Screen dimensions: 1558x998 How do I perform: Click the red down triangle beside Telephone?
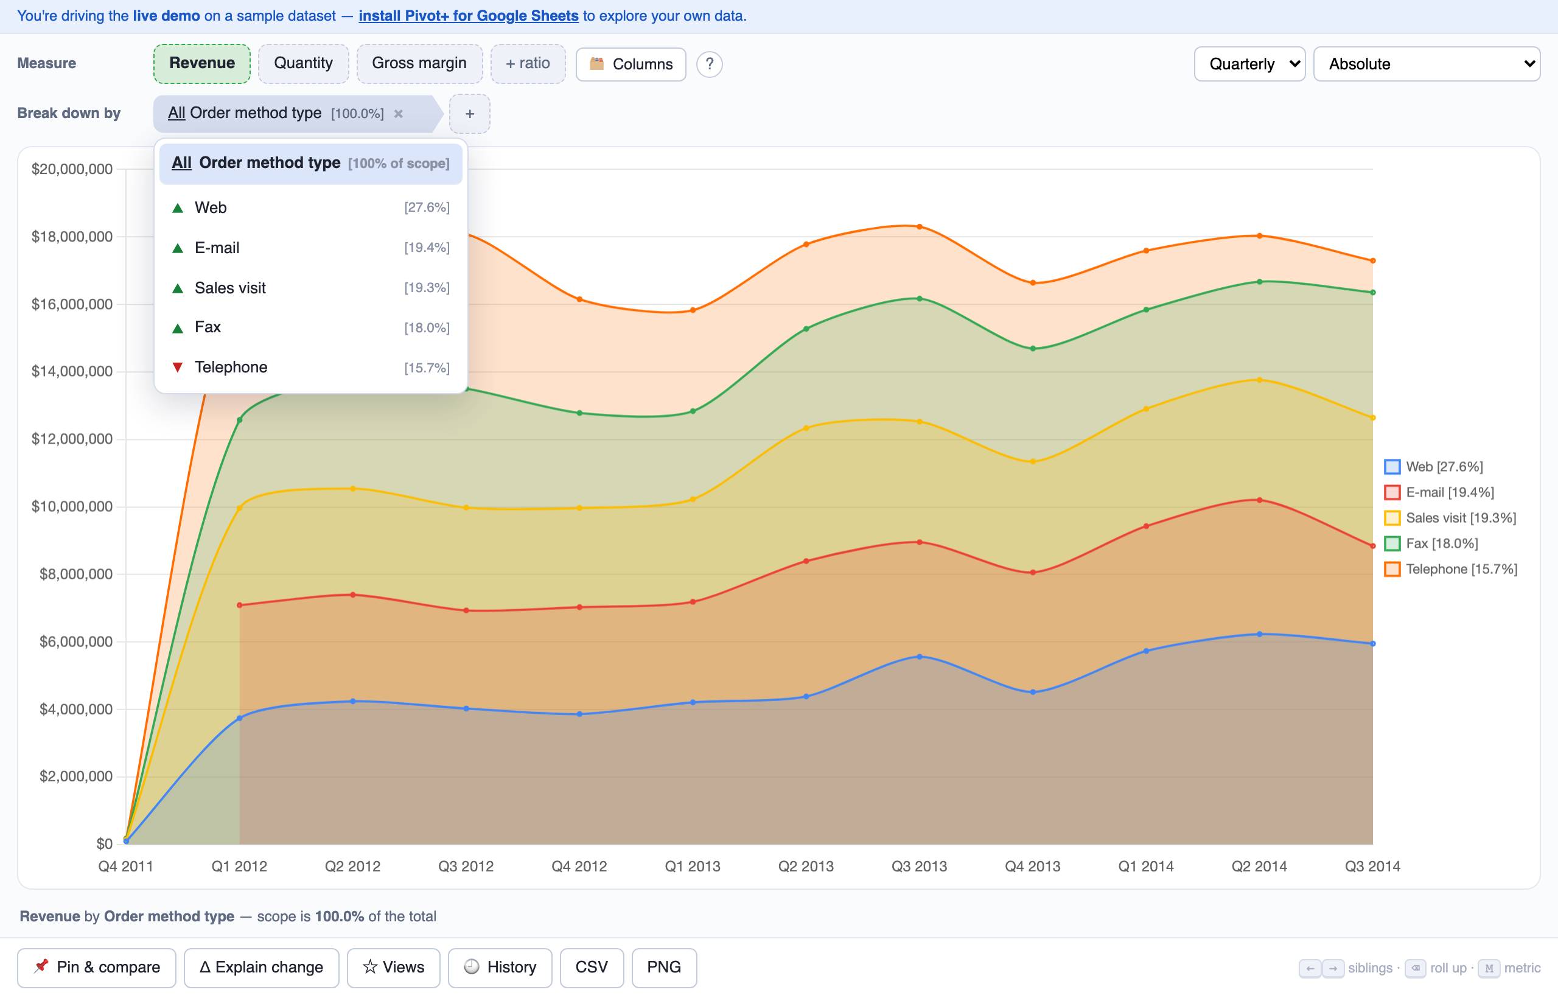click(178, 368)
